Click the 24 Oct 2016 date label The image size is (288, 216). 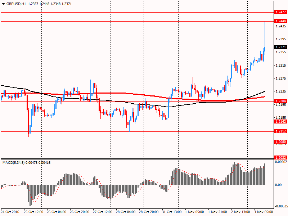(10, 212)
